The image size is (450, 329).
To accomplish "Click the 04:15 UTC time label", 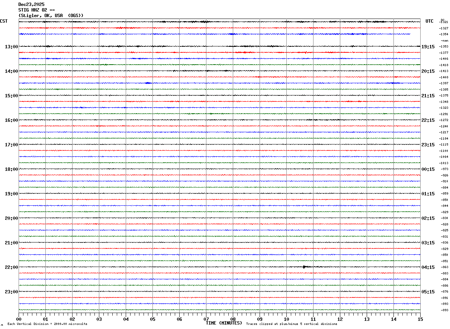I will 428,267.
